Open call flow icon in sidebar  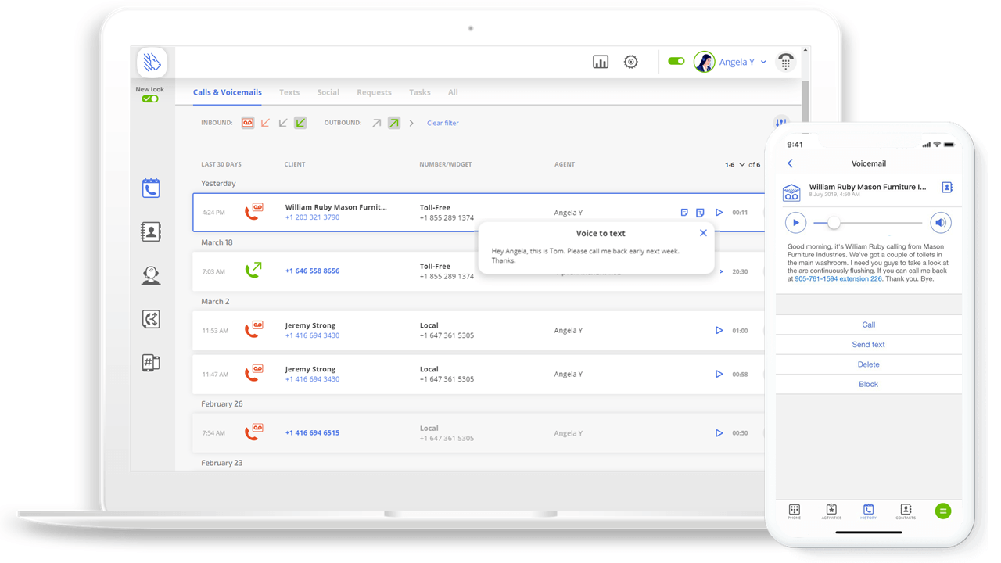tap(151, 319)
